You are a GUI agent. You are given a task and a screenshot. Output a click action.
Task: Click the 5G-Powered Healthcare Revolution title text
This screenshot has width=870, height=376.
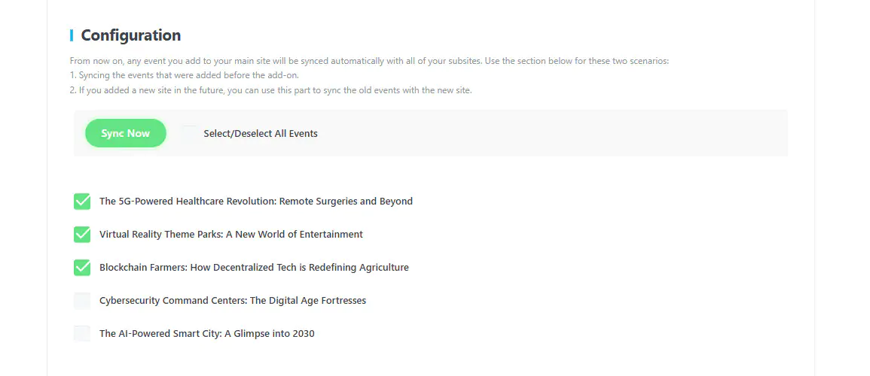point(226,202)
